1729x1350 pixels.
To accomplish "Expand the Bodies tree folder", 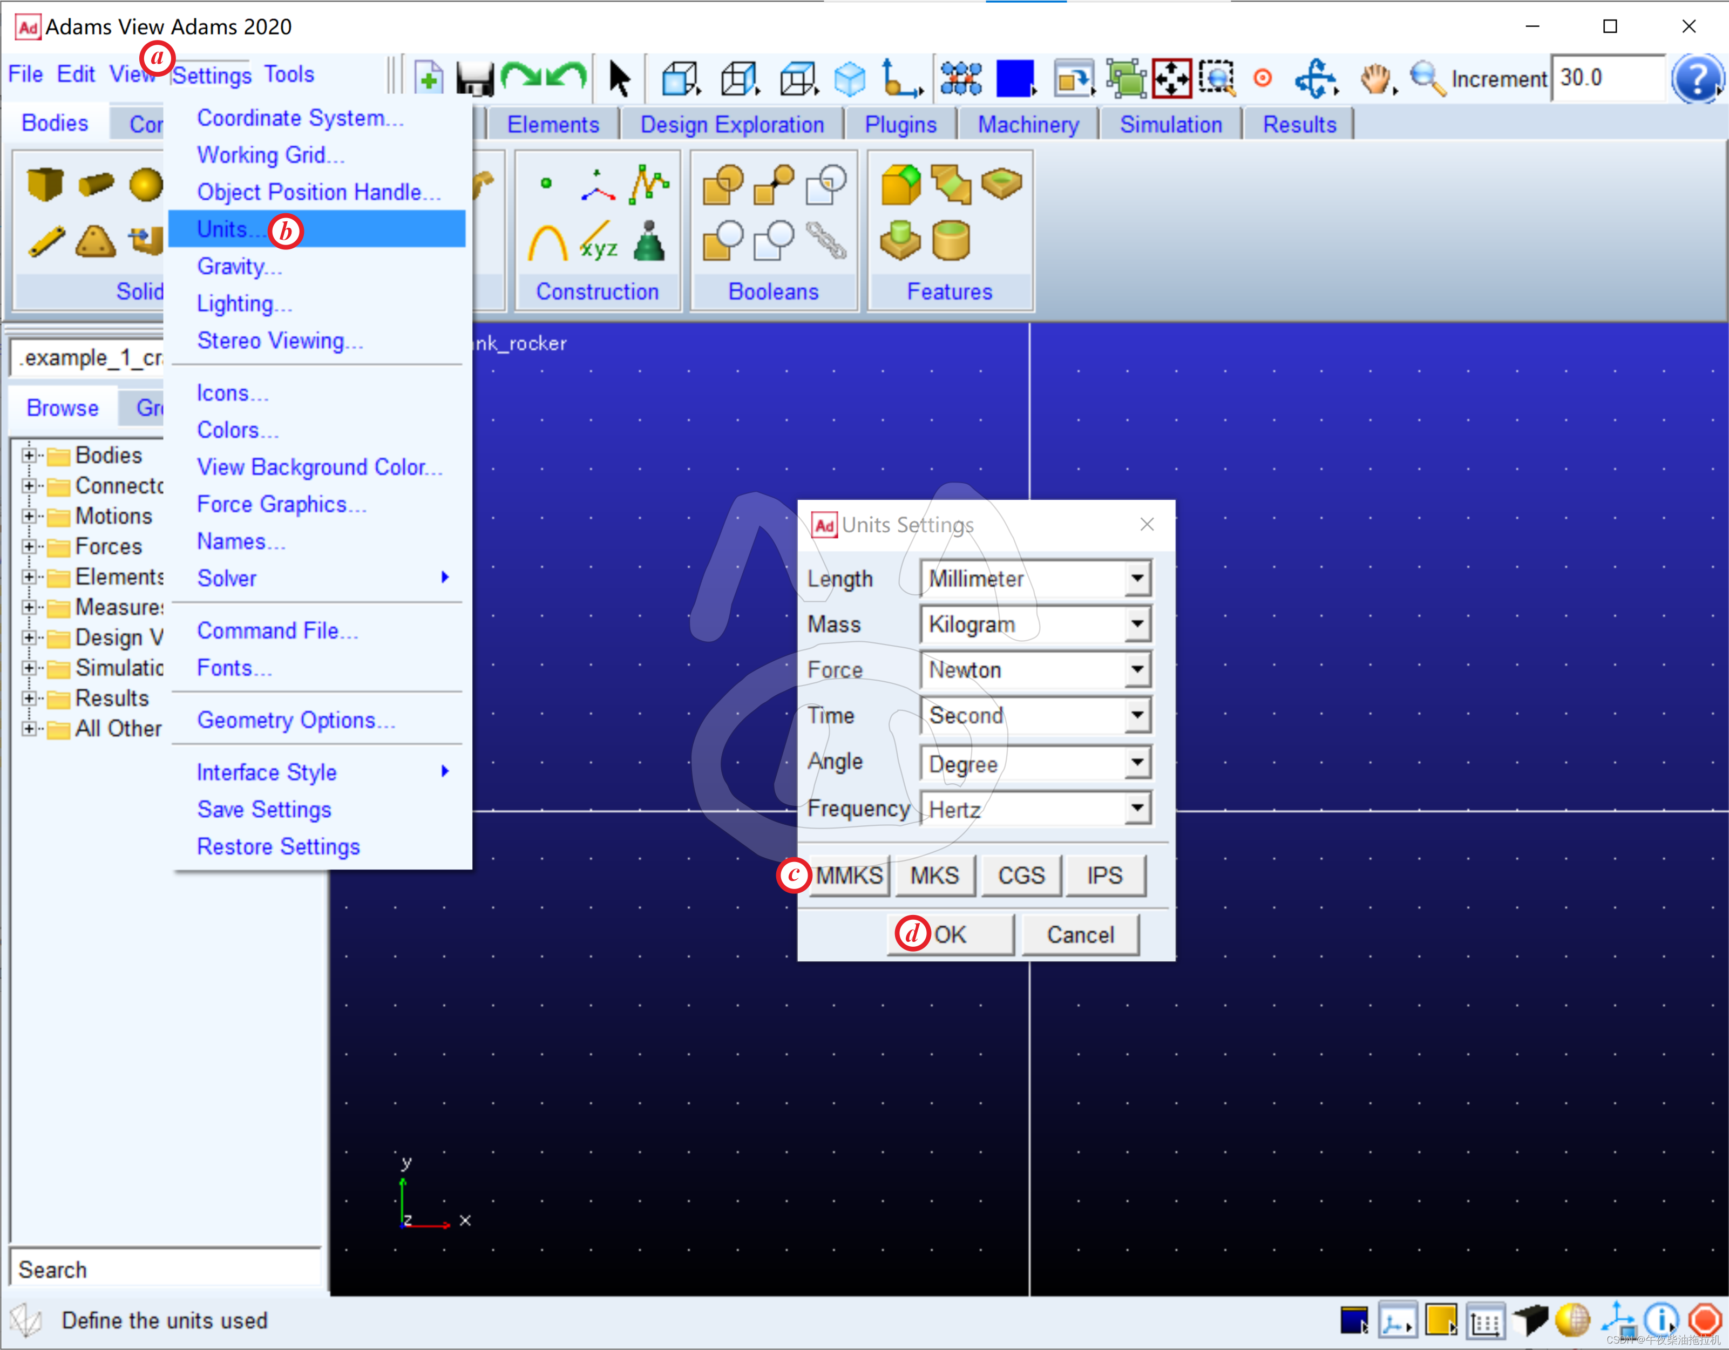I will [x=29, y=455].
